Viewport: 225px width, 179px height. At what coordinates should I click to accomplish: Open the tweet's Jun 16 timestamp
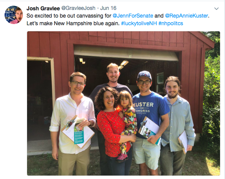coord(108,8)
